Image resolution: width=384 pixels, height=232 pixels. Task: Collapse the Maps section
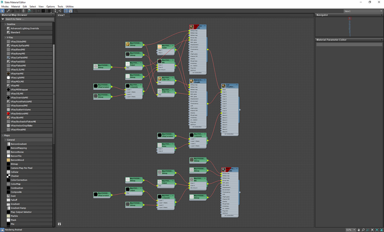3,135
